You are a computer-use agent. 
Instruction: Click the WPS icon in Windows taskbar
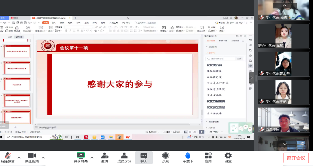128,137
